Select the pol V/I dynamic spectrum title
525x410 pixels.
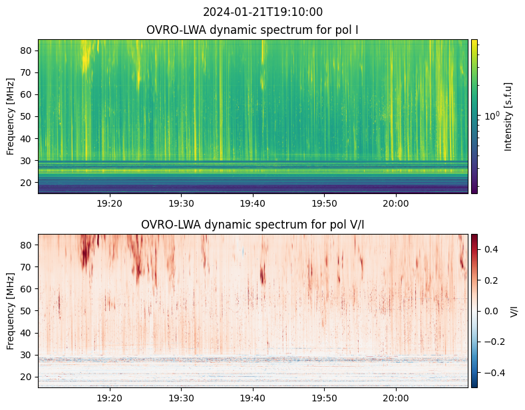click(x=252, y=225)
